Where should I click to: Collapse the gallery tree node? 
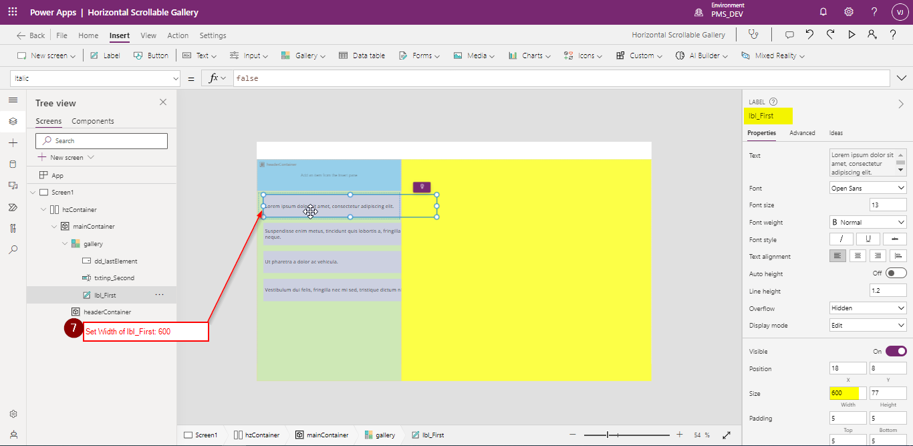coord(65,244)
